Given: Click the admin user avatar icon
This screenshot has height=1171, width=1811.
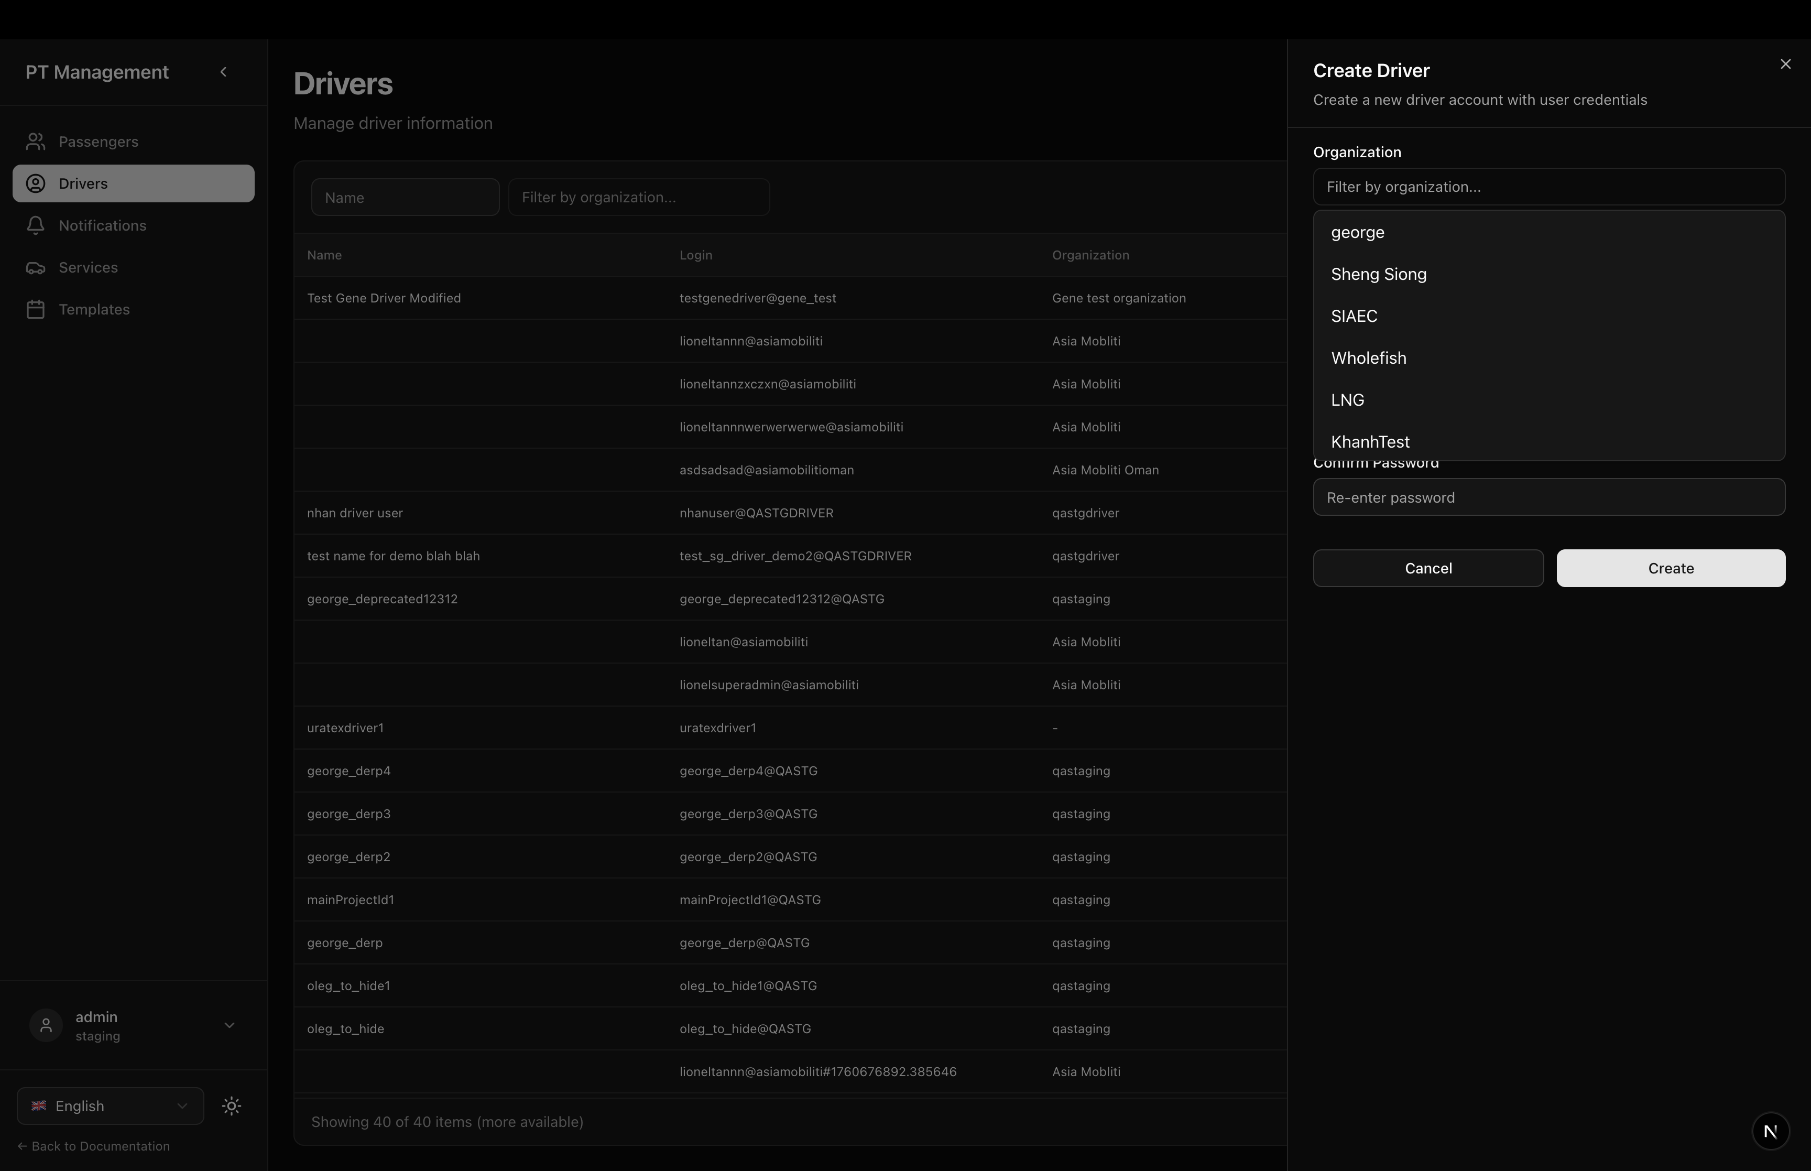Looking at the screenshot, I should click(x=46, y=1026).
